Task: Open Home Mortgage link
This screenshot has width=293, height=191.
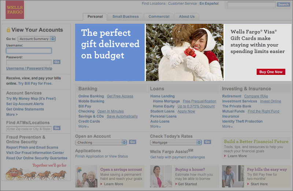Action: point(166,101)
